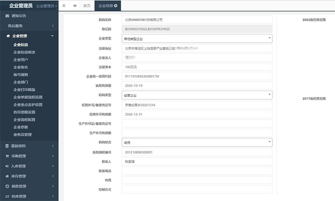The height and width of the screenshot is (201, 335).
Task: Click the 机构名称 input field
Action: tap(197, 19)
